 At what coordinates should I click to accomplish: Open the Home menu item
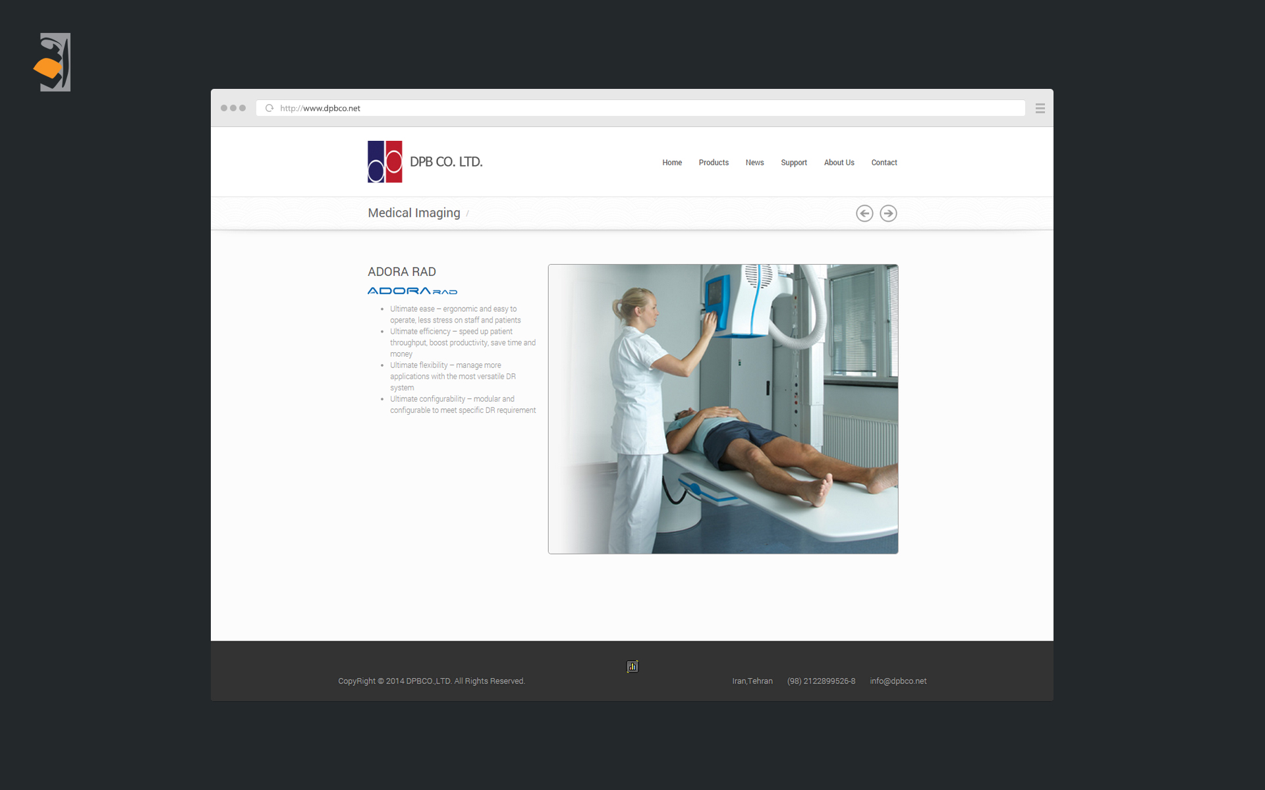coord(672,163)
